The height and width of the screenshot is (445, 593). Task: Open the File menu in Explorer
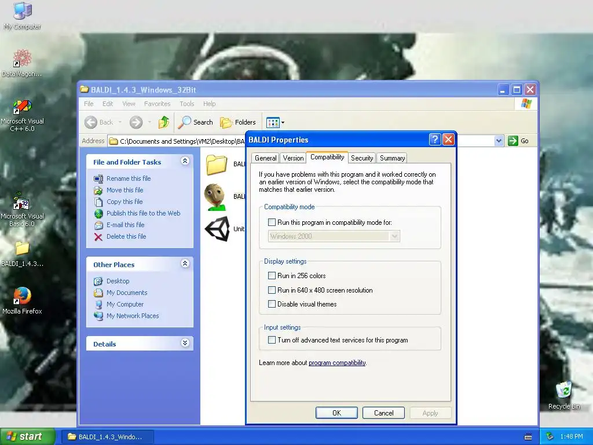[89, 104]
